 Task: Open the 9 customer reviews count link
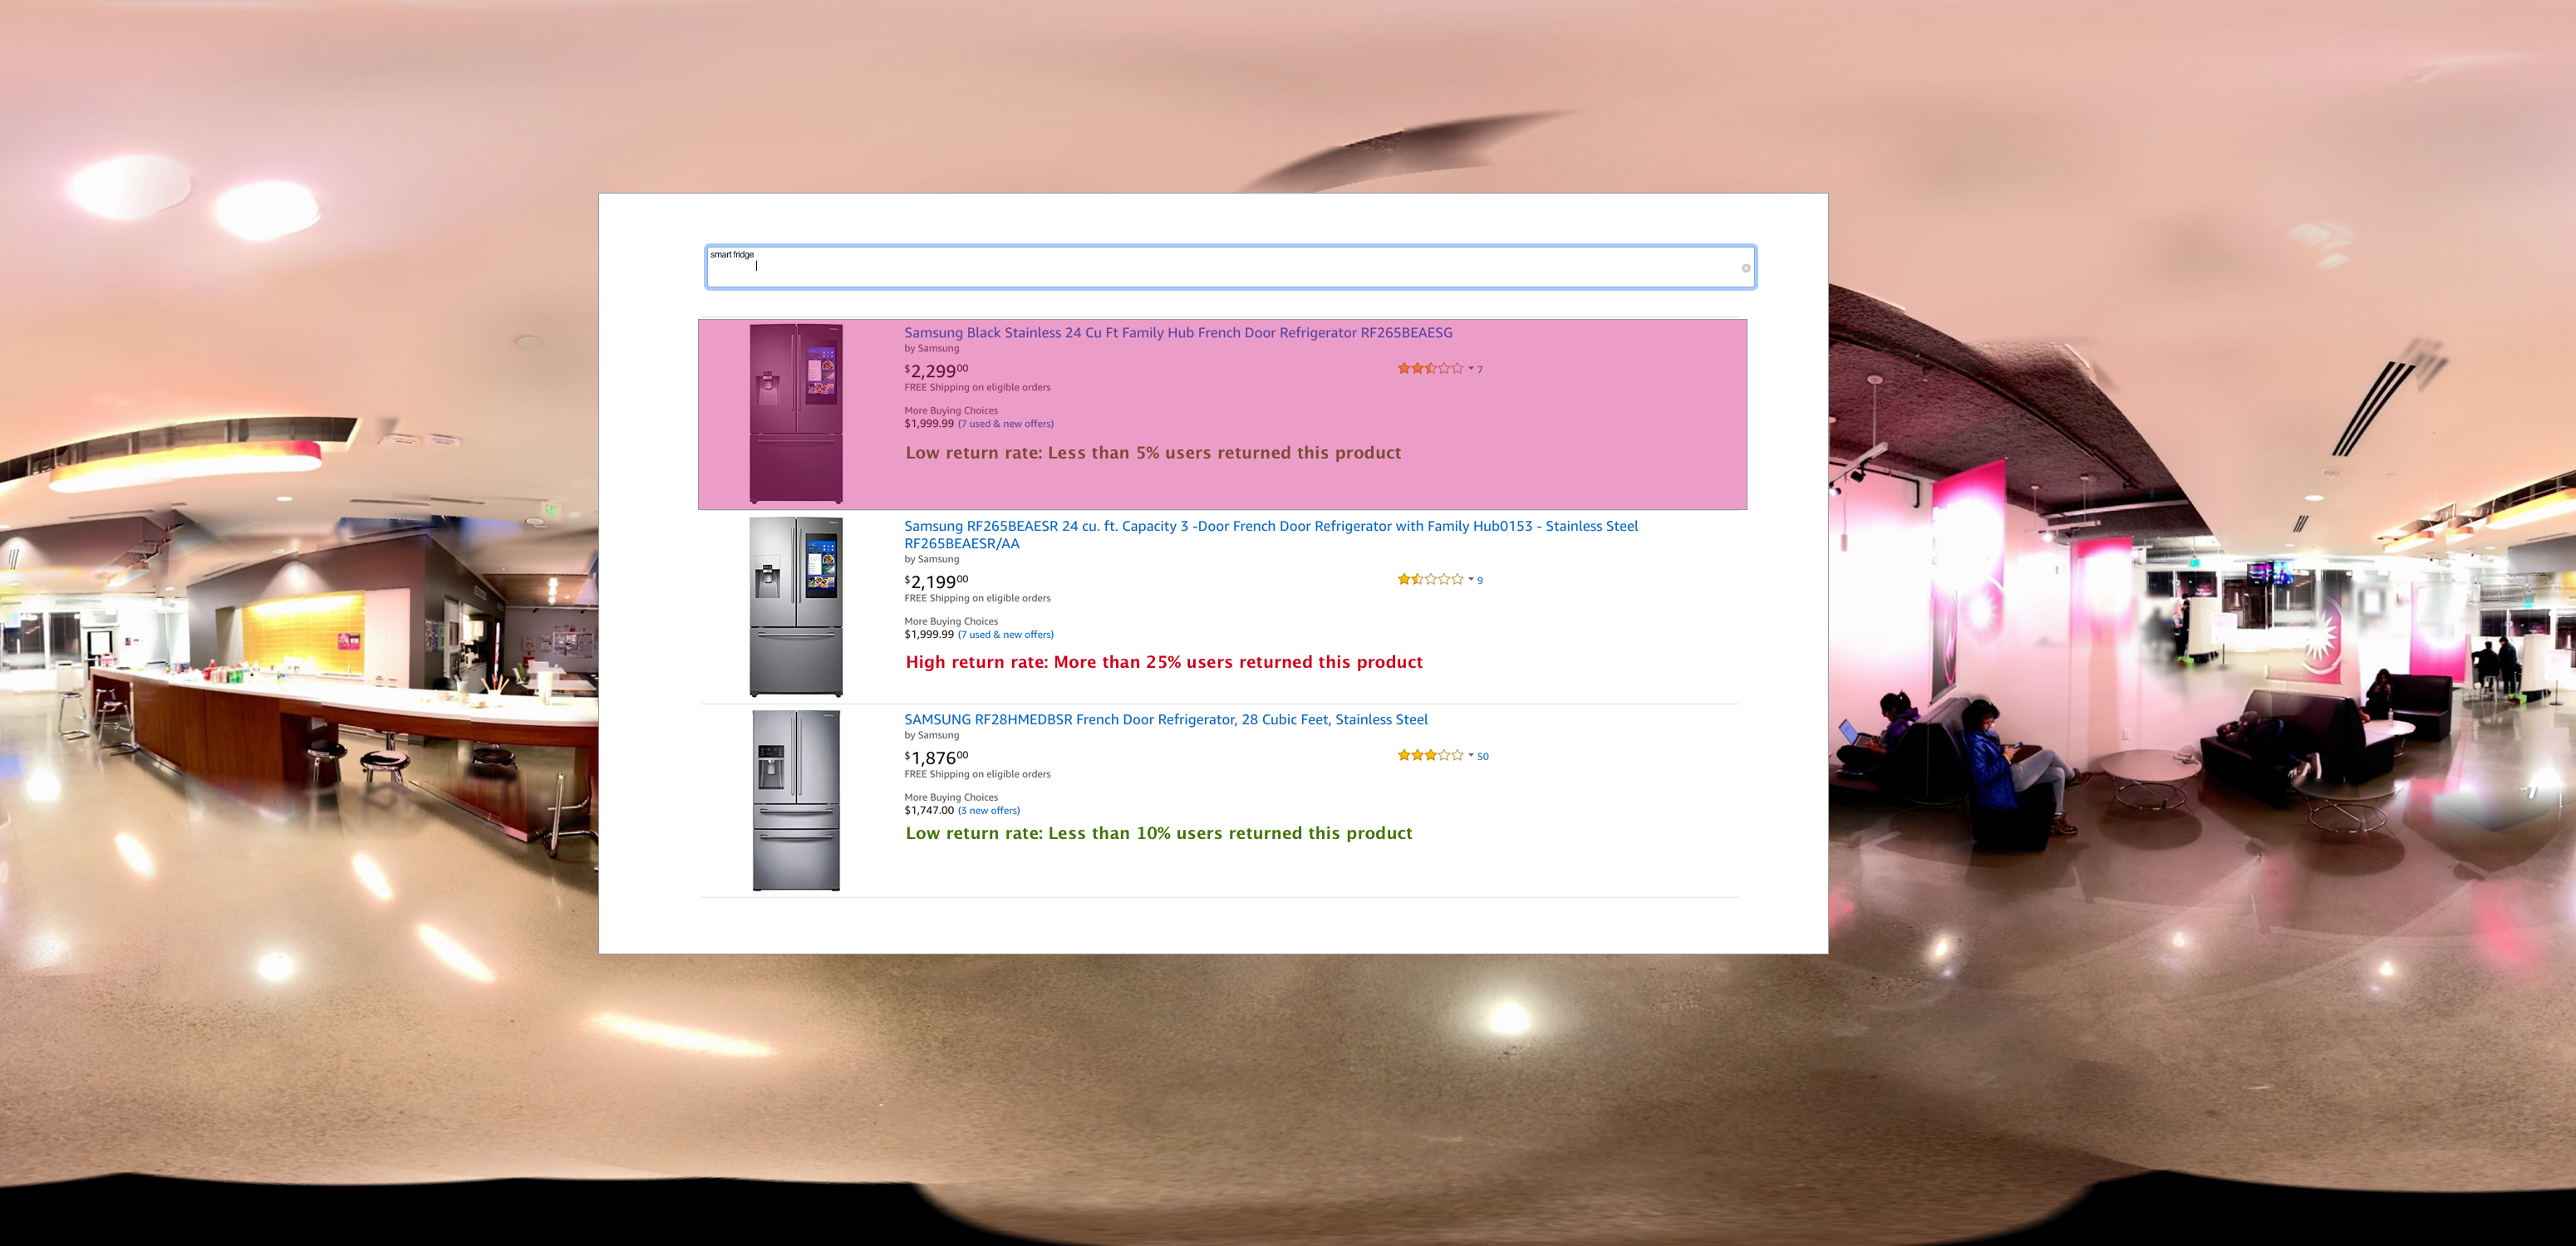click(x=1480, y=581)
